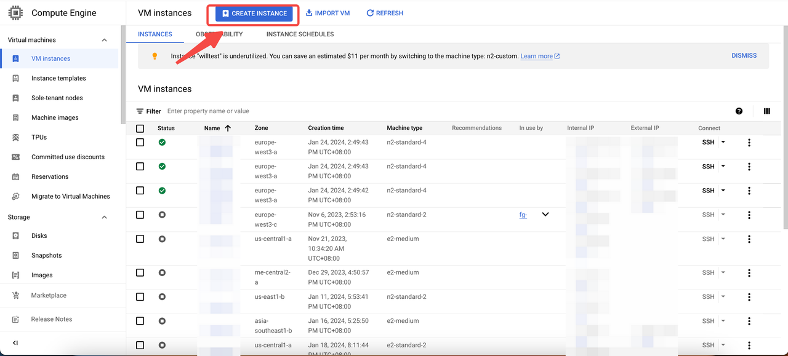The image size is (788, 356).
Task: Click the Marketplace cart icon
Action: [x=16, y=295]
